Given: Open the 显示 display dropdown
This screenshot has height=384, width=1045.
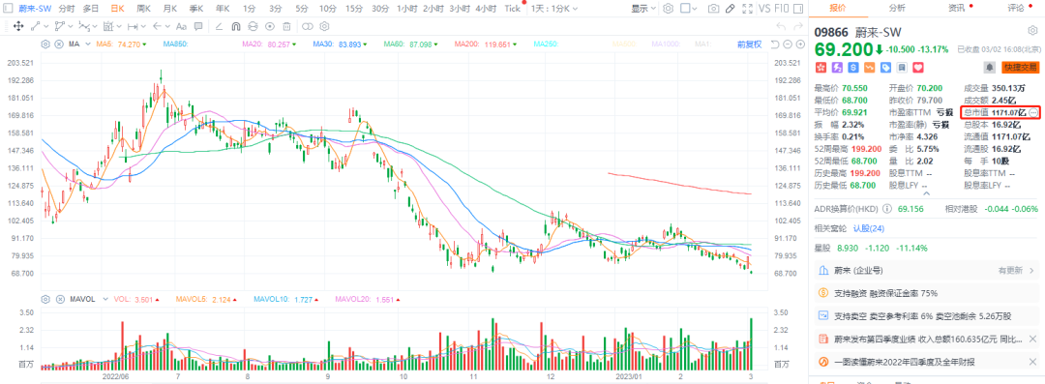Looking at the screenshot, I should click(643, 9).
